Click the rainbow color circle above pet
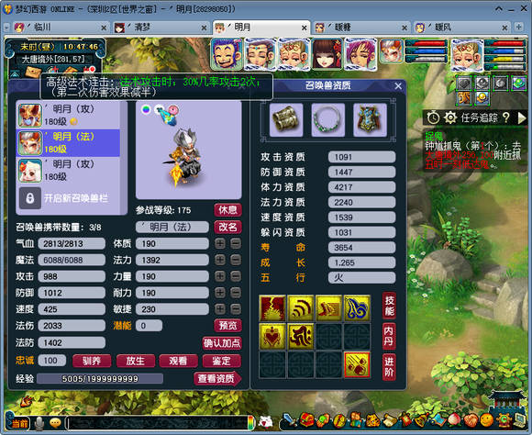The height and width of the screenshot is (435, 532). pos(146,109)
